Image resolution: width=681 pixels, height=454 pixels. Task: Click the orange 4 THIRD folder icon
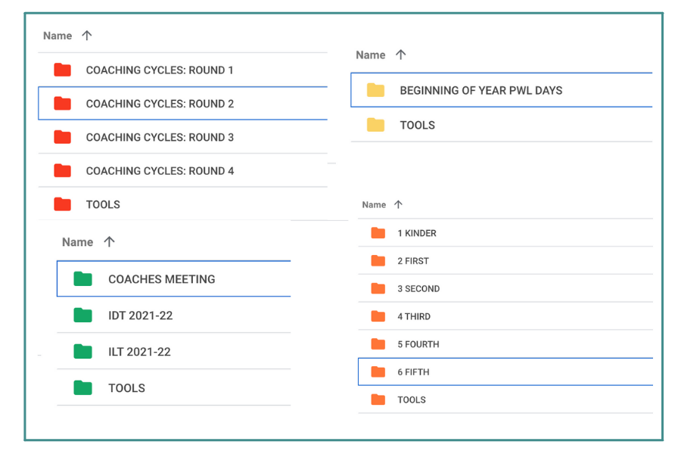tap(378, 316)
